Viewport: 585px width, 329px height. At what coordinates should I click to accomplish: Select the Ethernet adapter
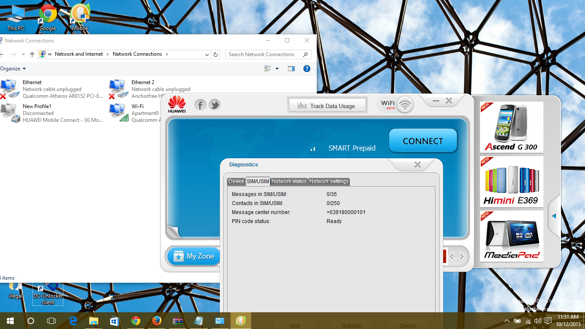(52, 89)
